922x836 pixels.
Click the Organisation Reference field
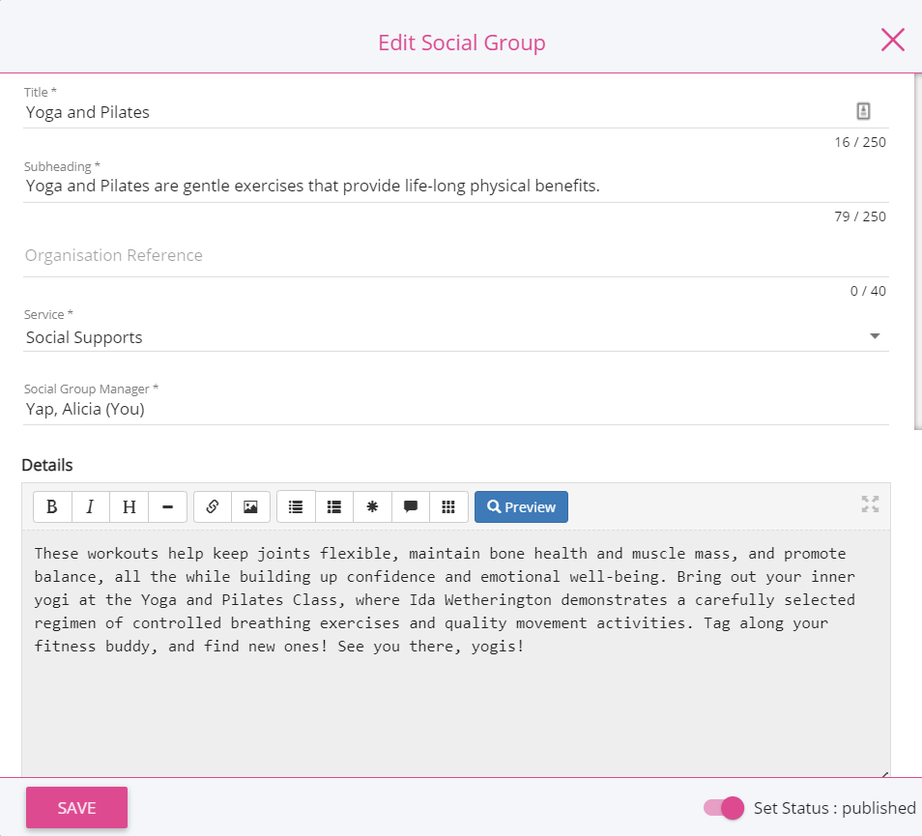tap(456, 256)
